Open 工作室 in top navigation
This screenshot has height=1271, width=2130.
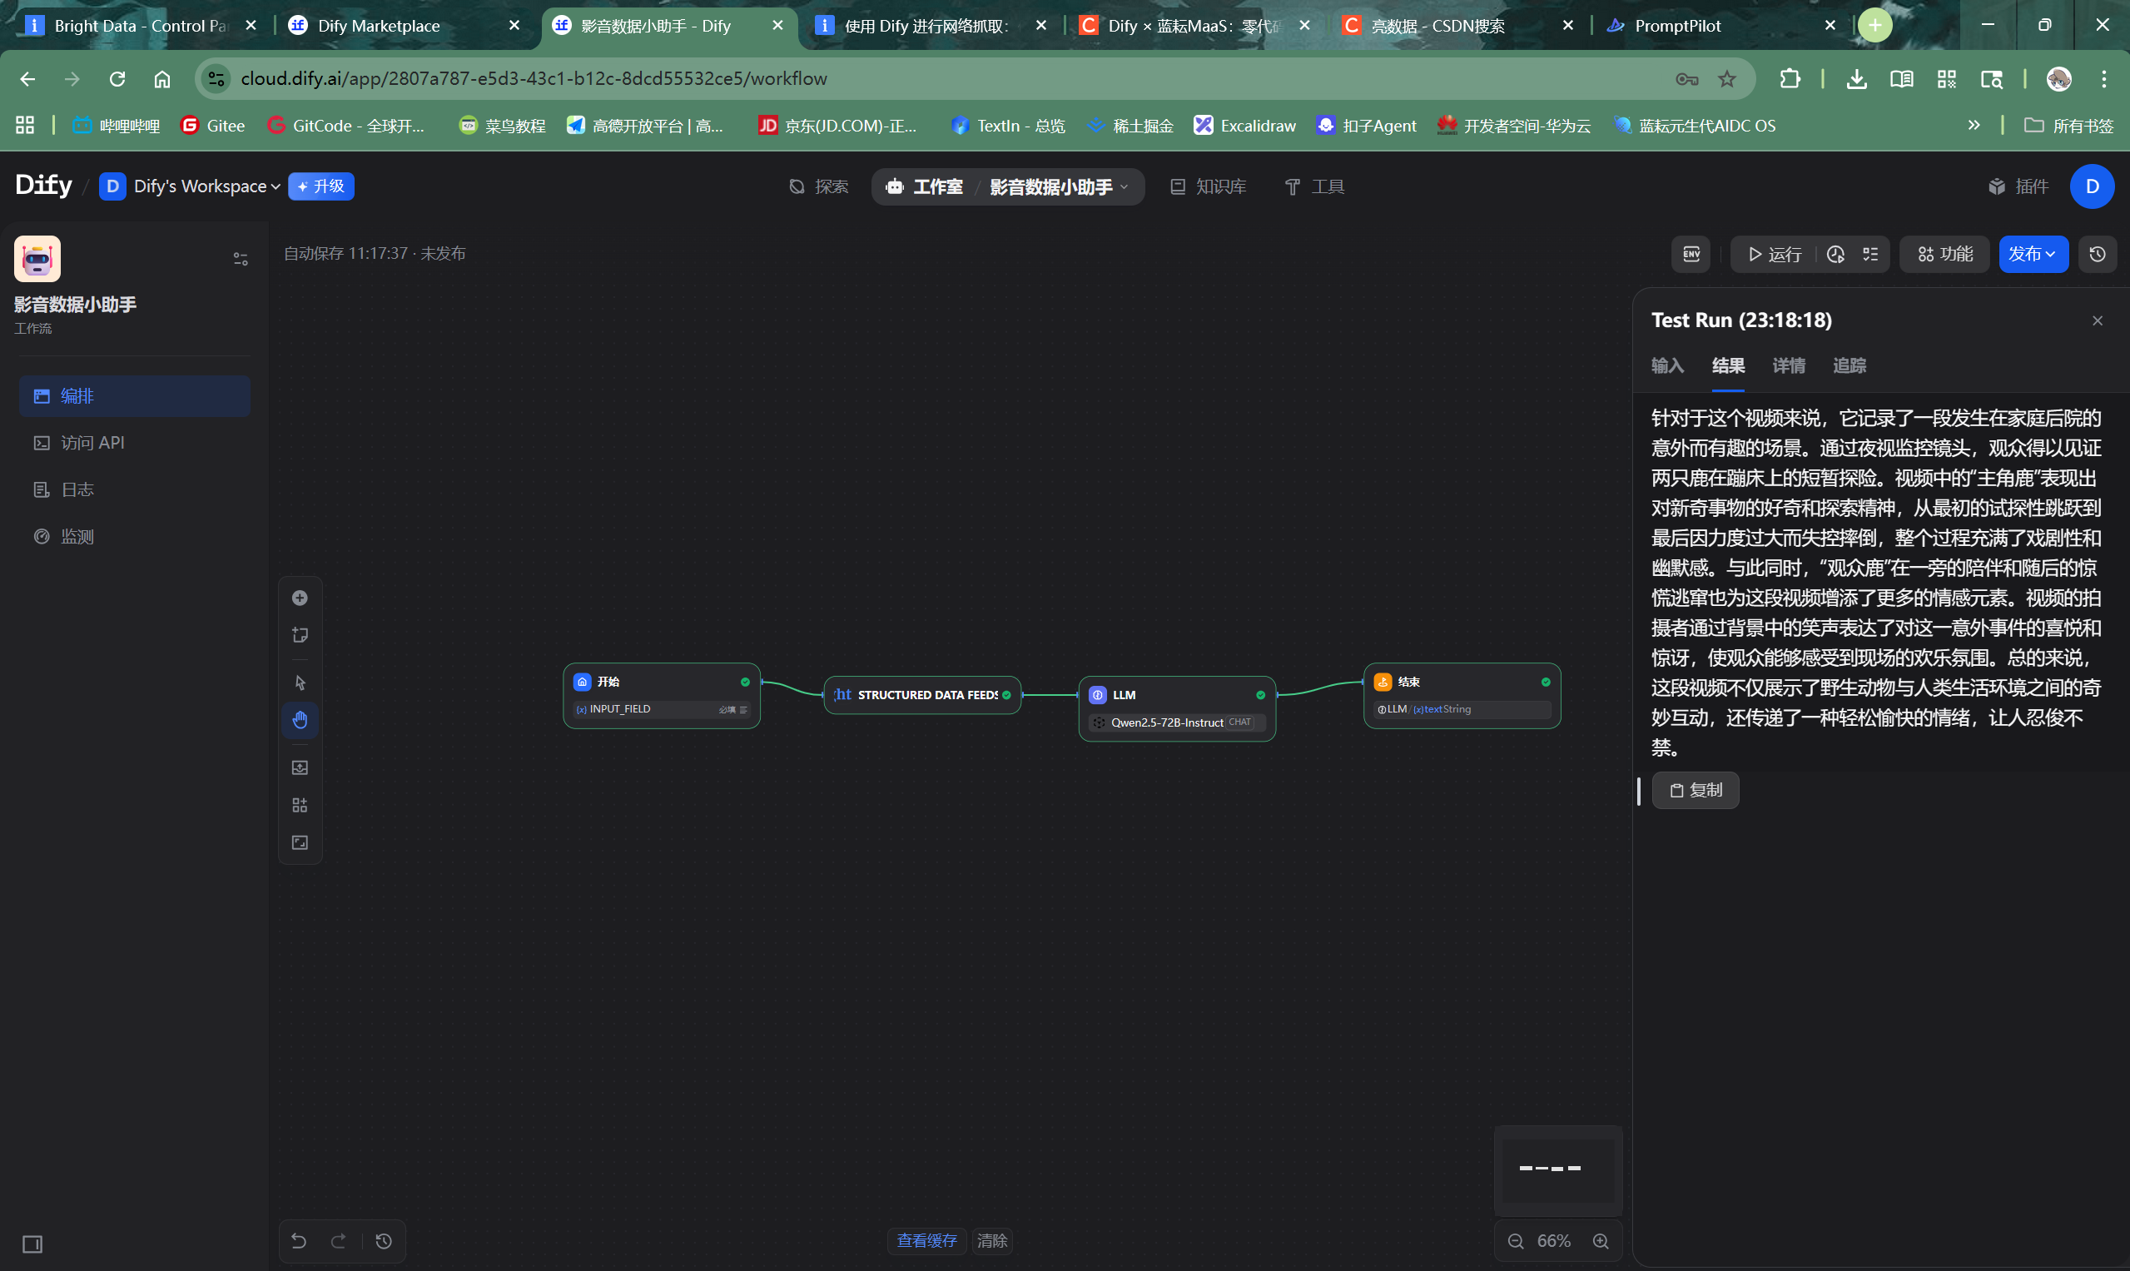[925, 186]
